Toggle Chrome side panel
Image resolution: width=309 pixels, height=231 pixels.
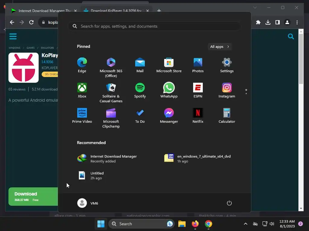click(278, 22)
